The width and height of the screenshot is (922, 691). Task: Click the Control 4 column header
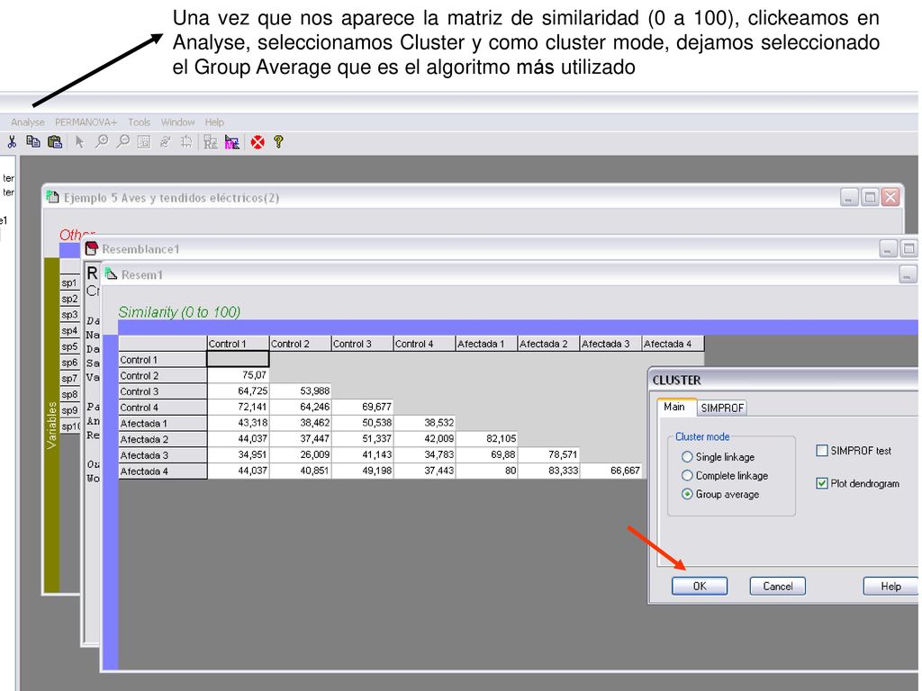[425, 343]
